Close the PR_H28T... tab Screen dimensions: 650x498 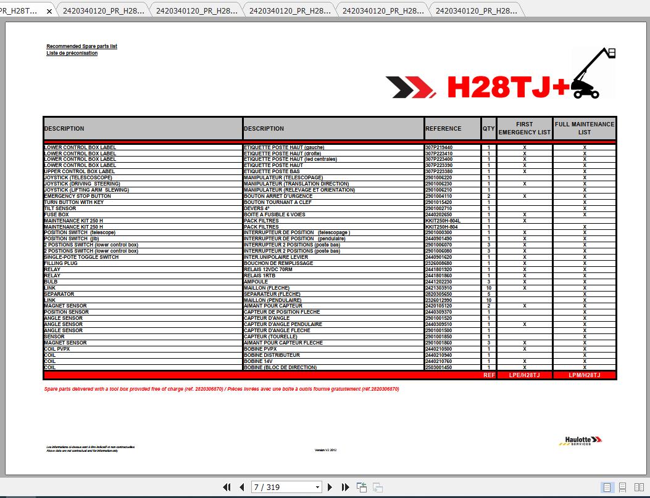[x=49, y=11]
